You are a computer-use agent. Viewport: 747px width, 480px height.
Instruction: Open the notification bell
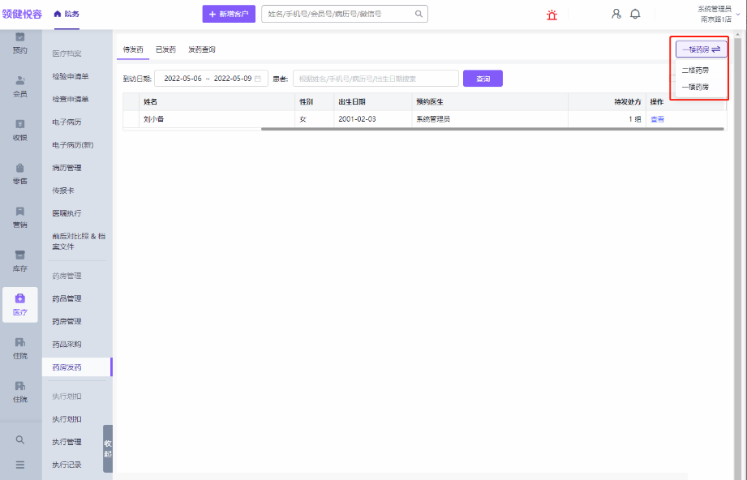[635, 15]
